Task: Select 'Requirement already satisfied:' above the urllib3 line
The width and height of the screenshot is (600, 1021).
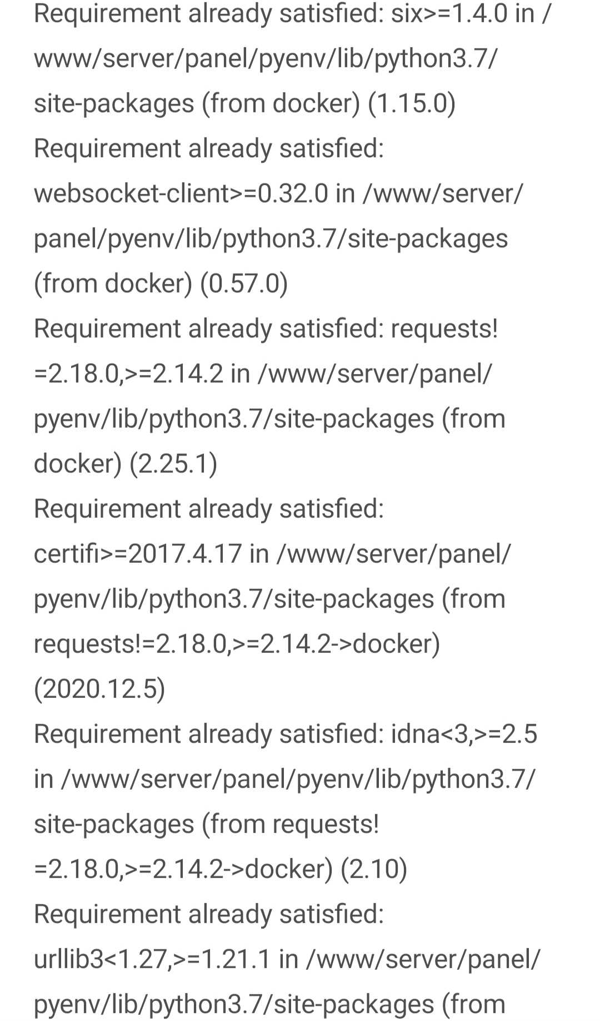Action: [x=209, y=914]
